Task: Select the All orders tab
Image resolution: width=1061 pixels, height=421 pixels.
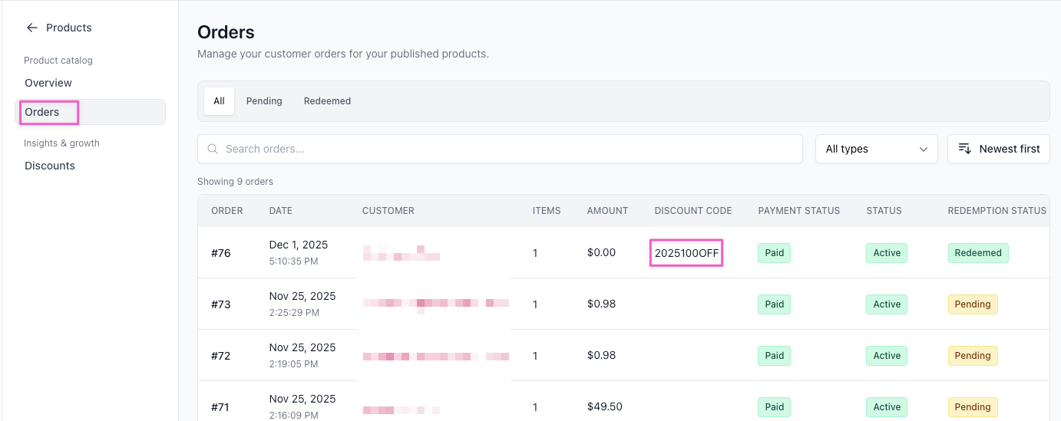Action: tap(219, 101)
